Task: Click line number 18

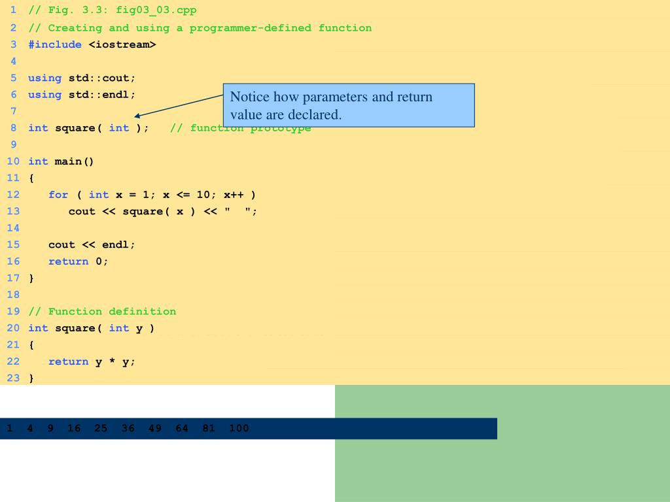Action: pos(13,295)
